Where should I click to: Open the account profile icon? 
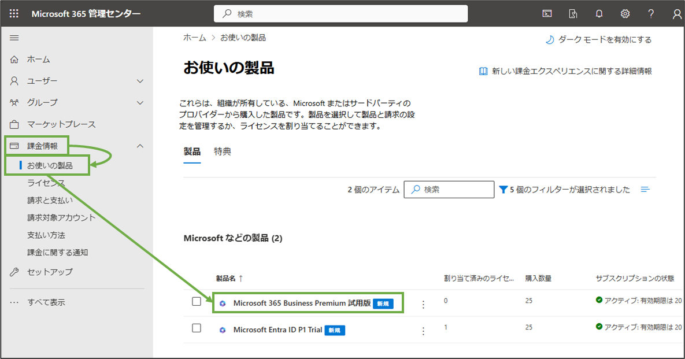[x=677, y=14]
